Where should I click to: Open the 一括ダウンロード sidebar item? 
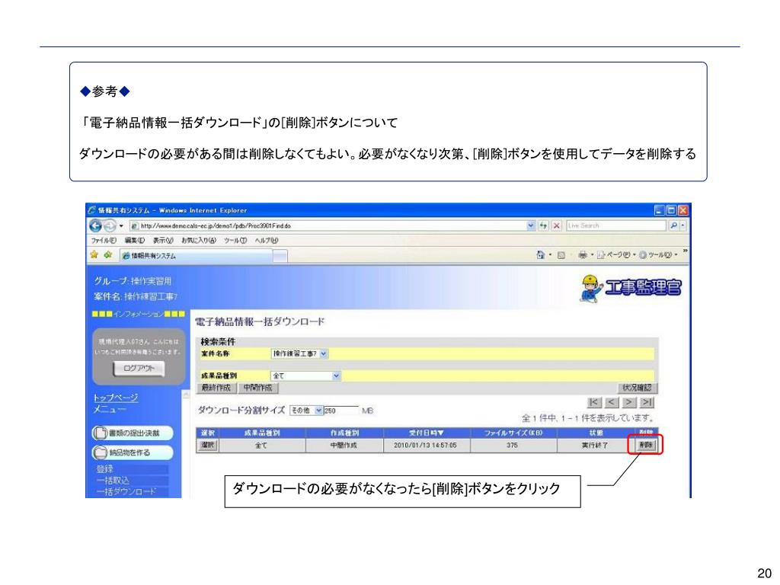(x=131, y=491)
